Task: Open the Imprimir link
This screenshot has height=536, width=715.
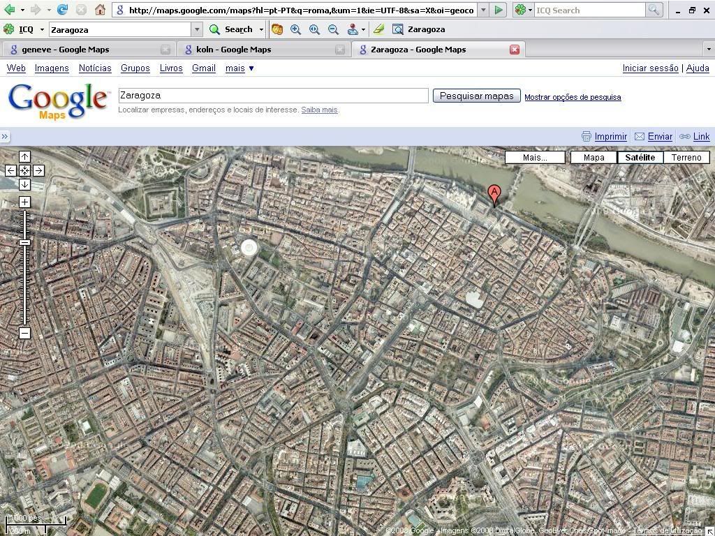Action: 610,137
